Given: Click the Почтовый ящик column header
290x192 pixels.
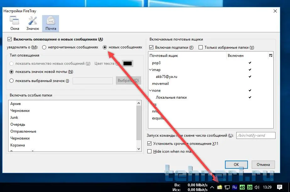Looking at the screenshot, I should tap(187, 56).
